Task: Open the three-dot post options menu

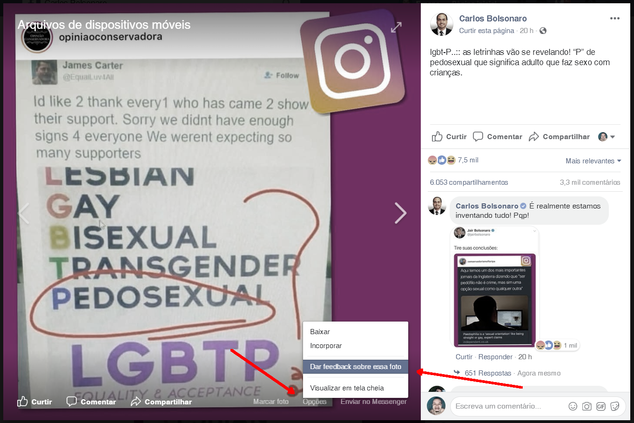Action: tap(615, 19)
